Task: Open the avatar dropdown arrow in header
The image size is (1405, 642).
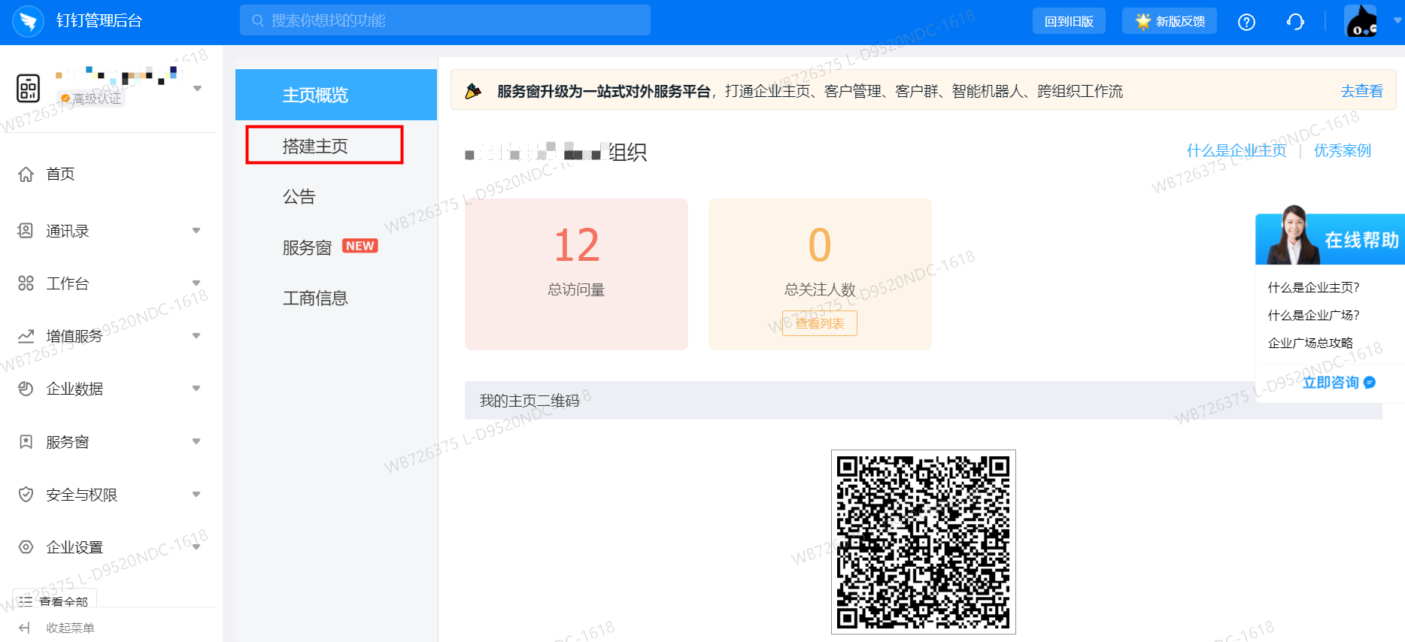Action: pyautogui.click(x=1397, y=21)
